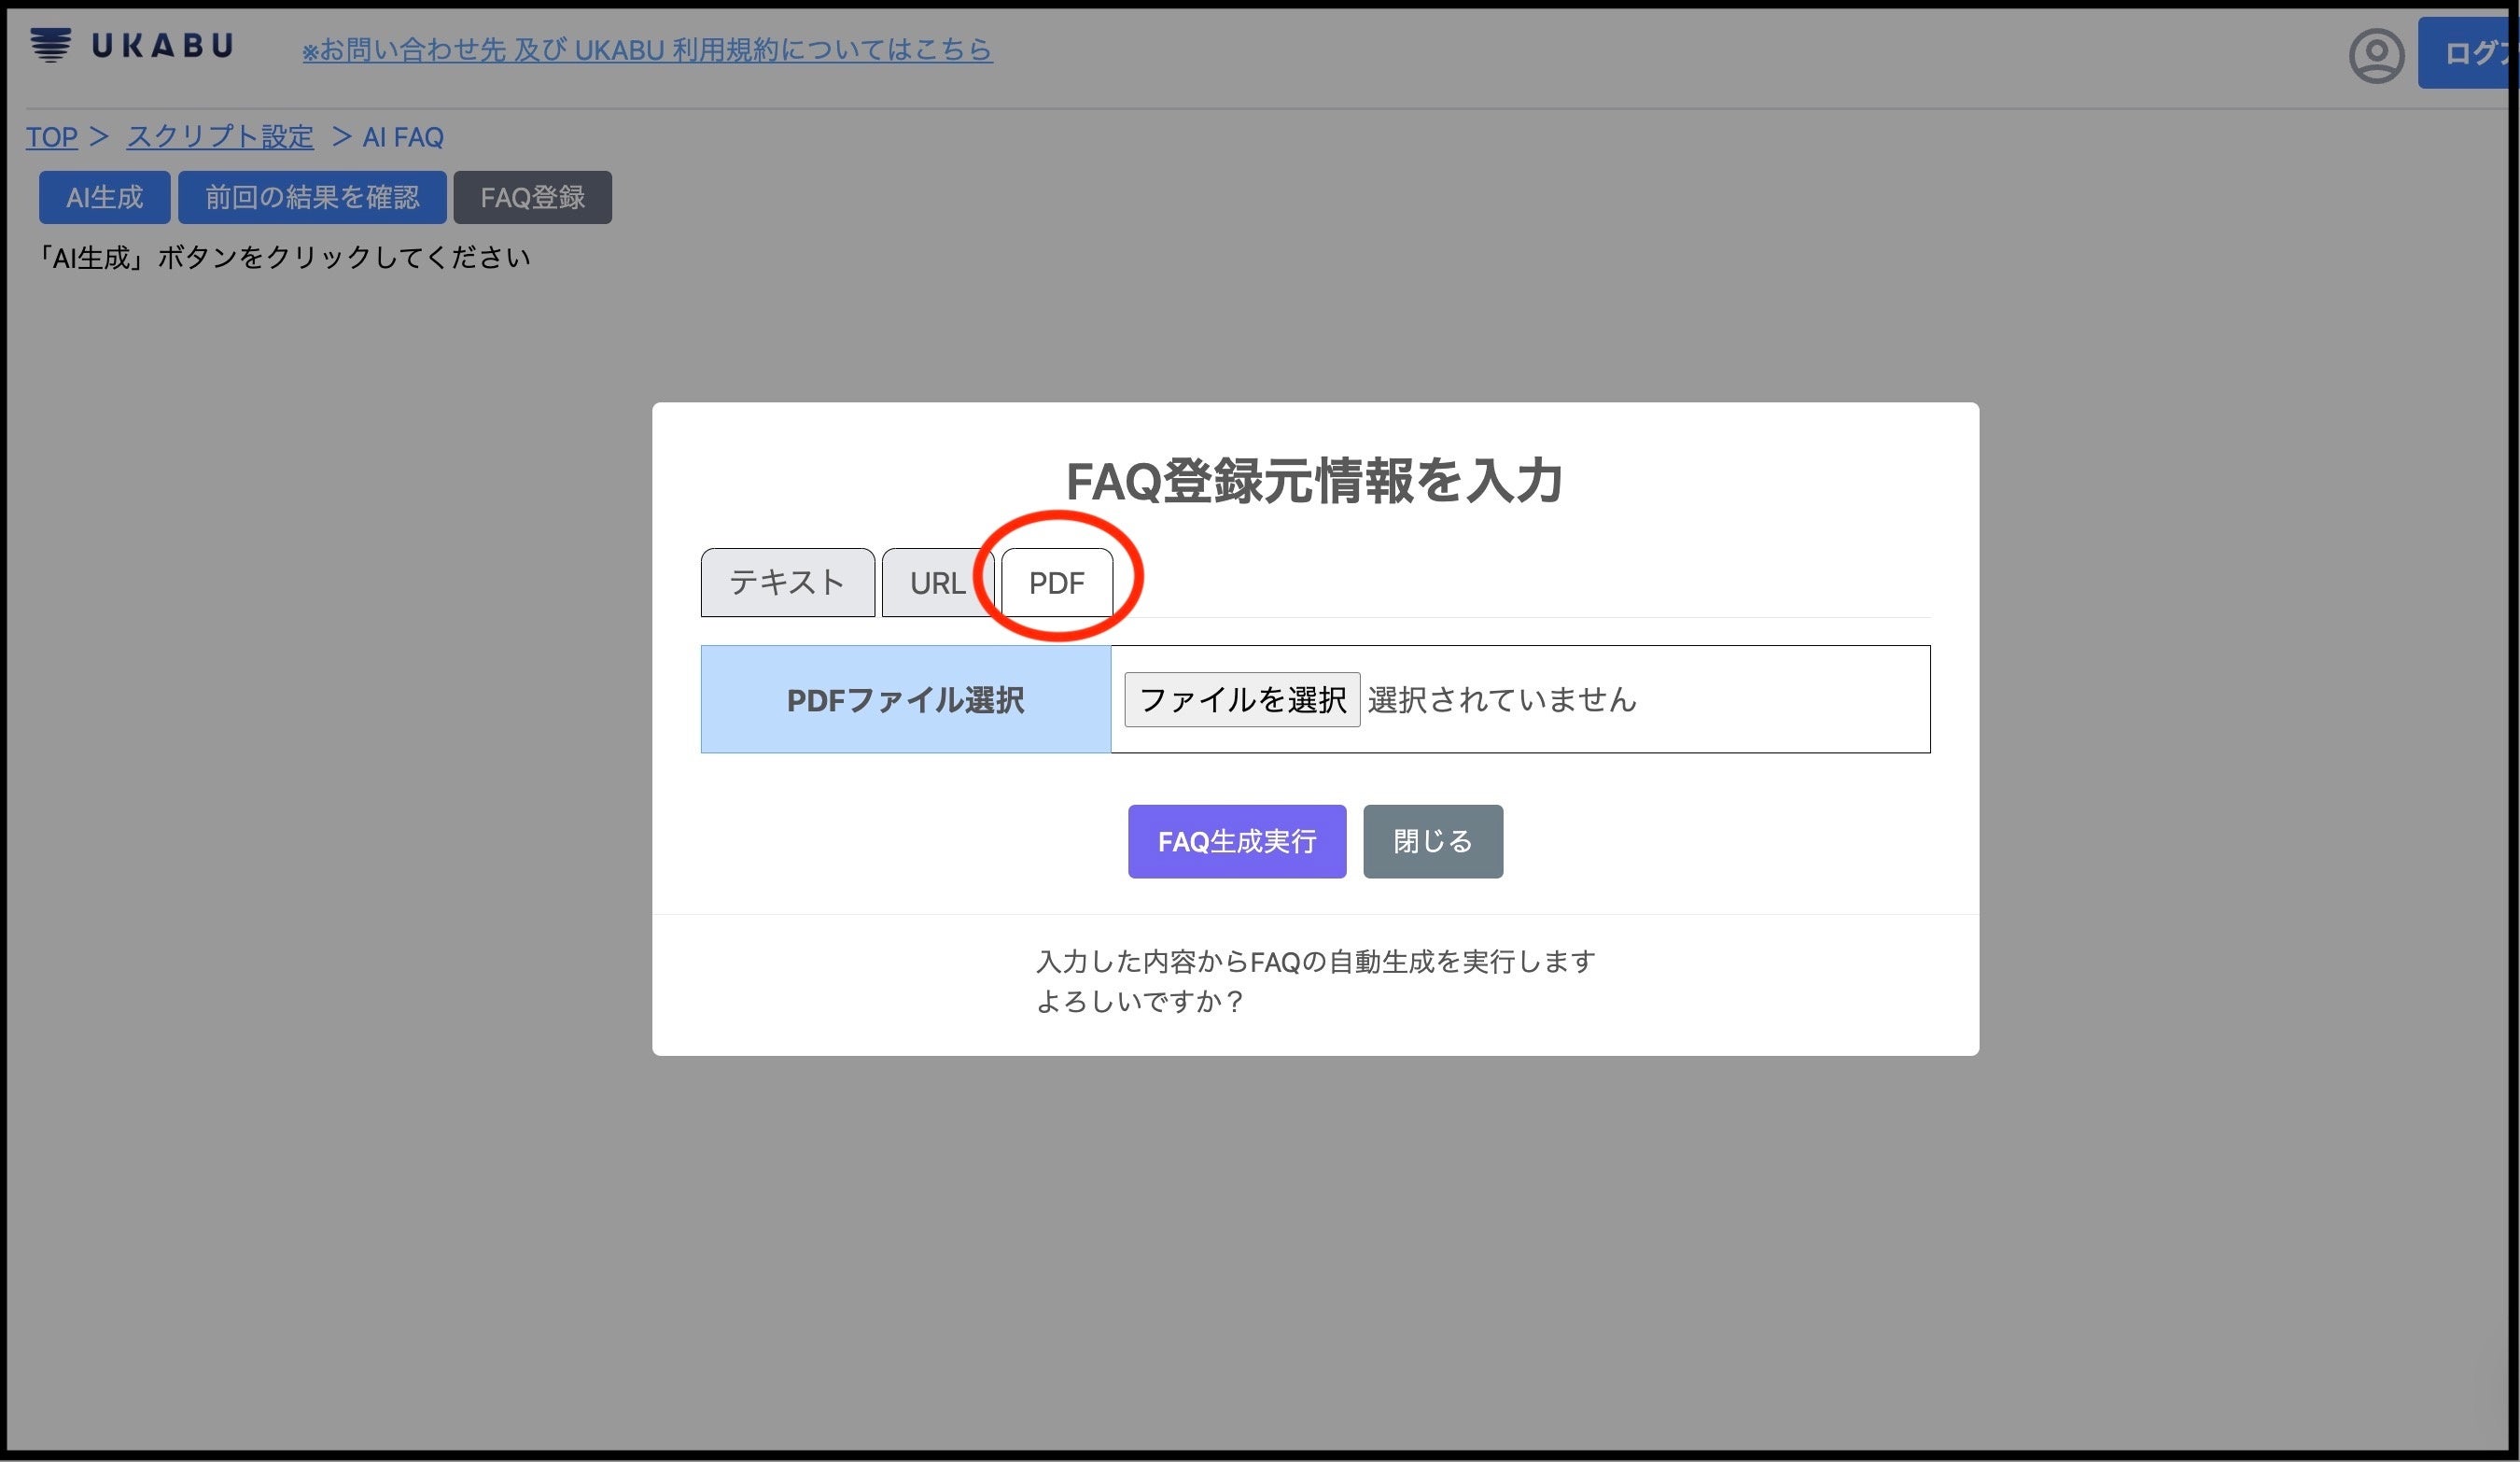Image resolution: width=2520 pixels, height=1462 pixels.
Task: Select the PDF tab
Action: click(x=1056, y=583)
